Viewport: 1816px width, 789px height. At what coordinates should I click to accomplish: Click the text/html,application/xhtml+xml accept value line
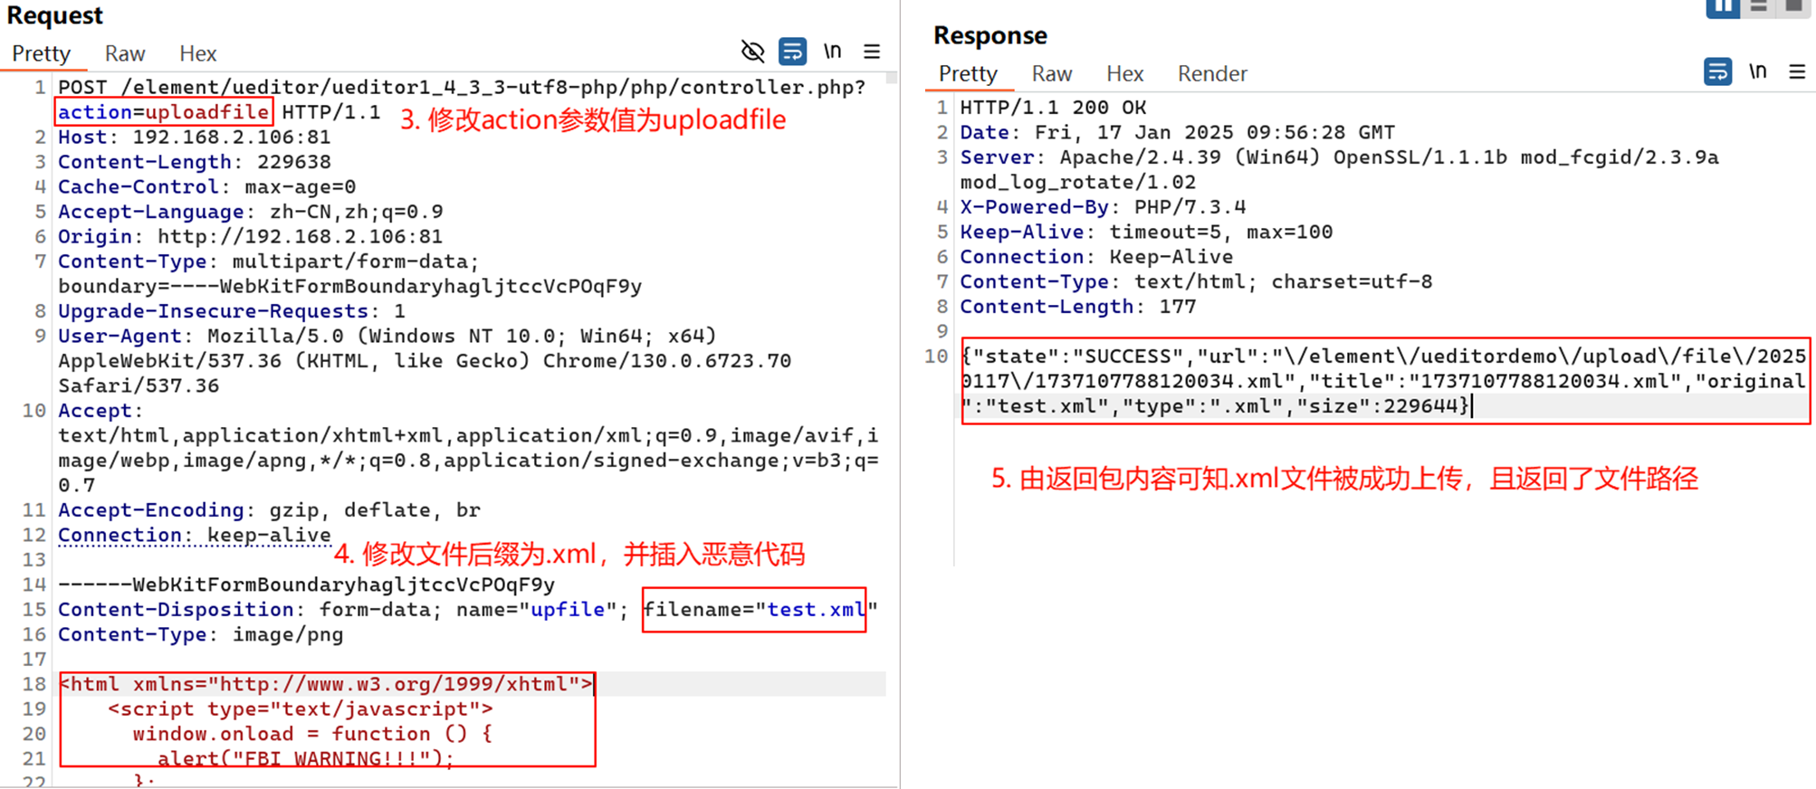468,436
